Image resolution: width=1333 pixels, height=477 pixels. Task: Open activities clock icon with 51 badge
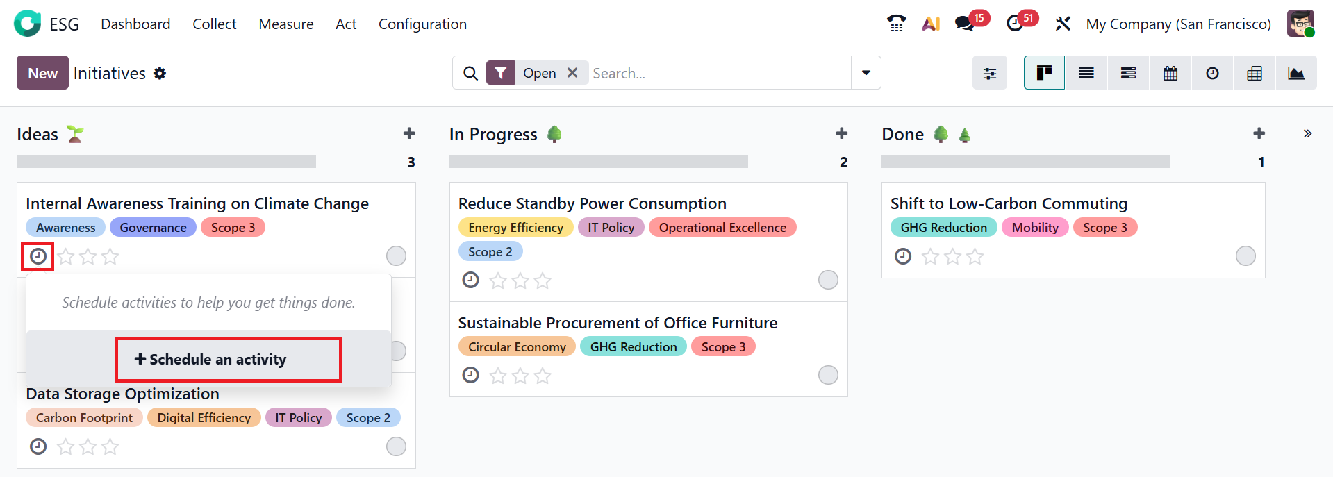1015,24
